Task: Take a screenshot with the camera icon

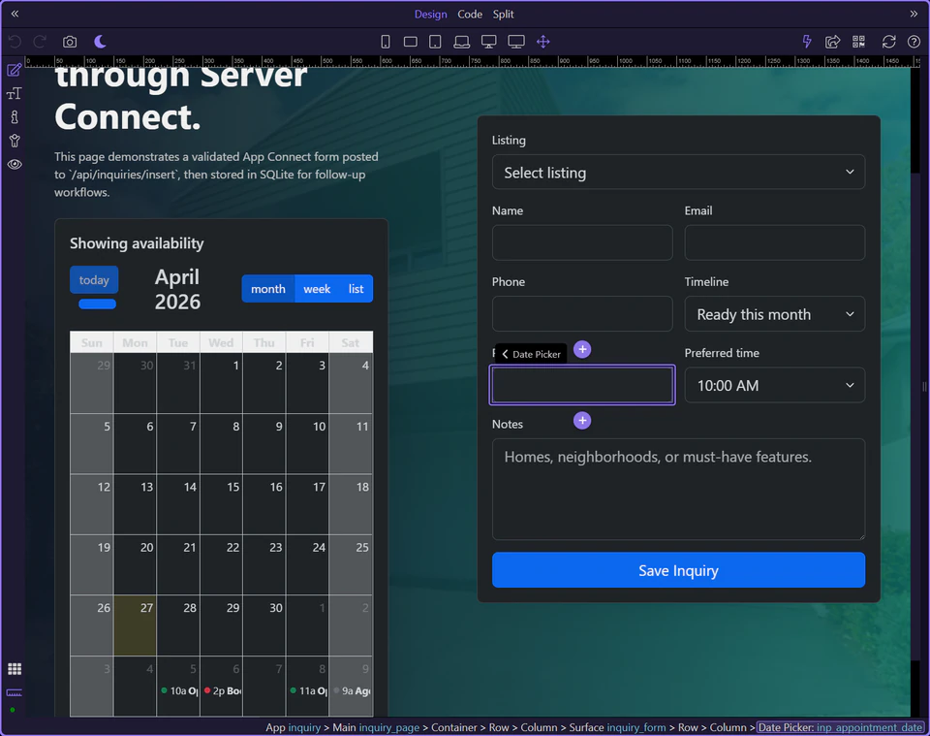Action: [68, 41]
